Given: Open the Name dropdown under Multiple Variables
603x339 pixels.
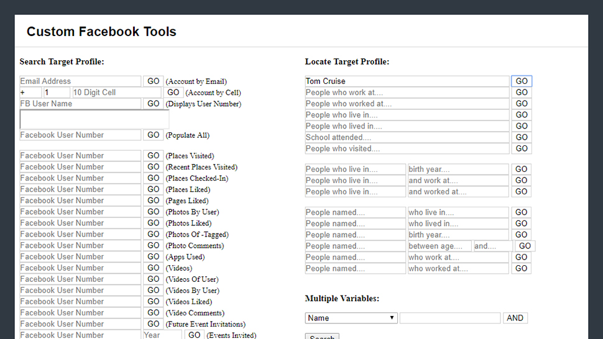Looking at the screenshot, I should [351, 318].
